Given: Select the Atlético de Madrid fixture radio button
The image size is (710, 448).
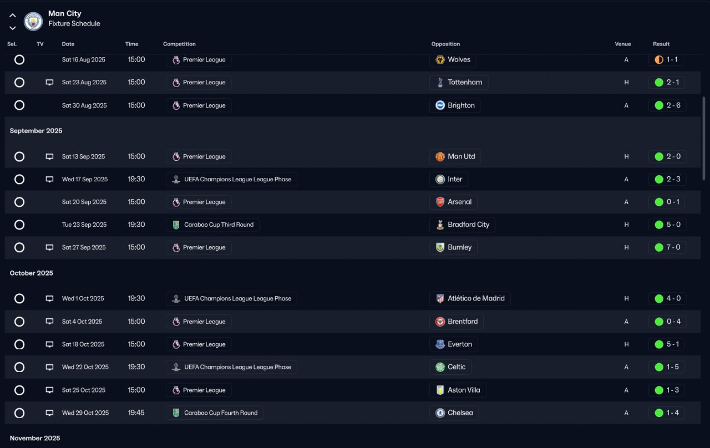Looking at the screenshot, I should coord(19,298).
